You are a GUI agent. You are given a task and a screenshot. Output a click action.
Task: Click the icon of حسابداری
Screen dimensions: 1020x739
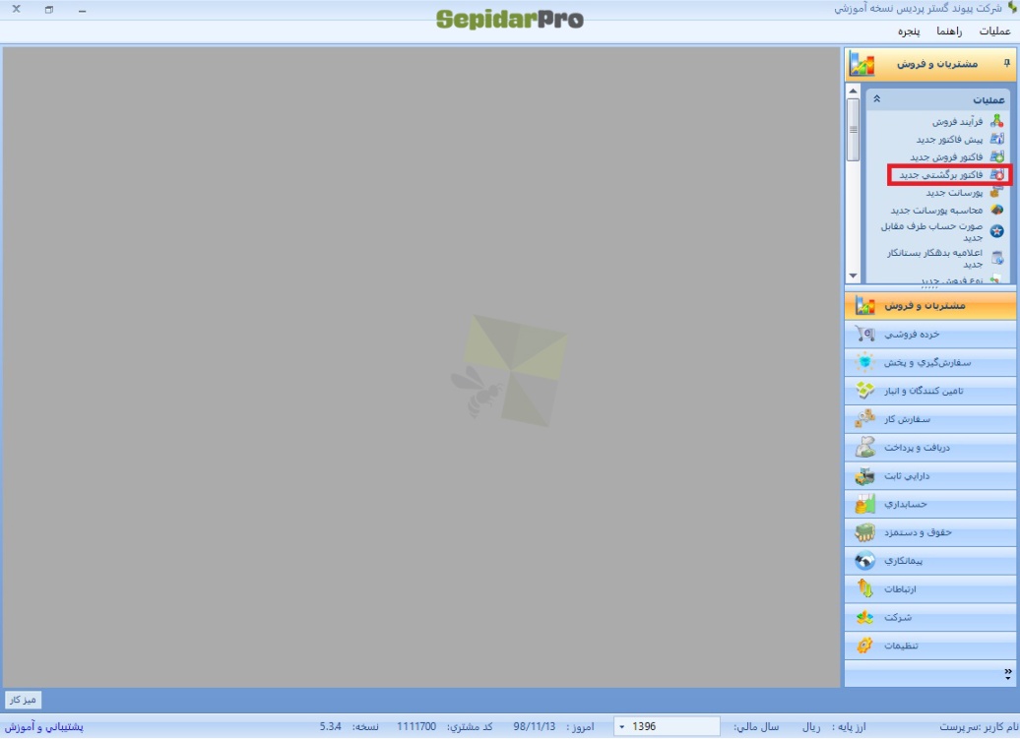[x=865, y=504]
